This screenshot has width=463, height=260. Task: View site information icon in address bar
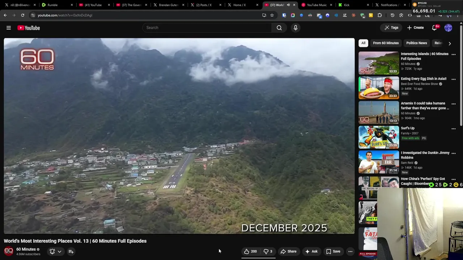point(33,15)
